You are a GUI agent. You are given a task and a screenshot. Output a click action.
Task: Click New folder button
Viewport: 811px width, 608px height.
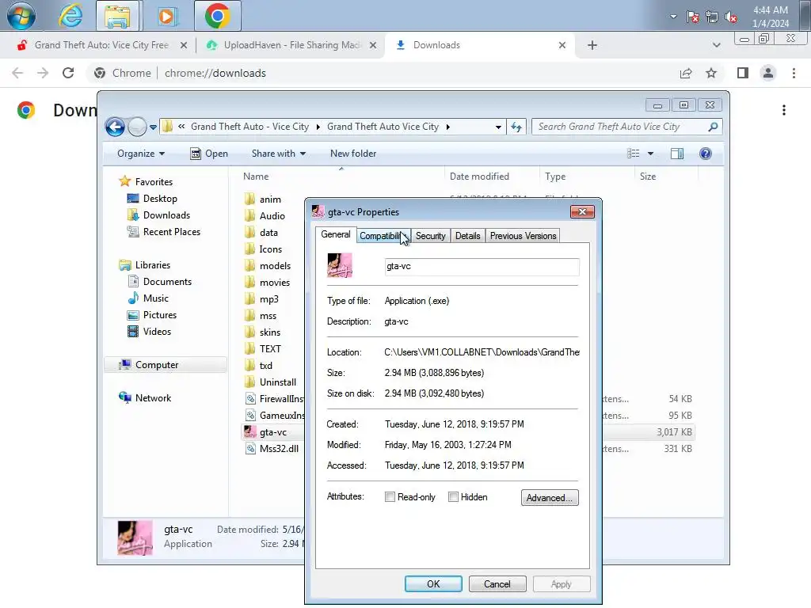tap(353, 154)
